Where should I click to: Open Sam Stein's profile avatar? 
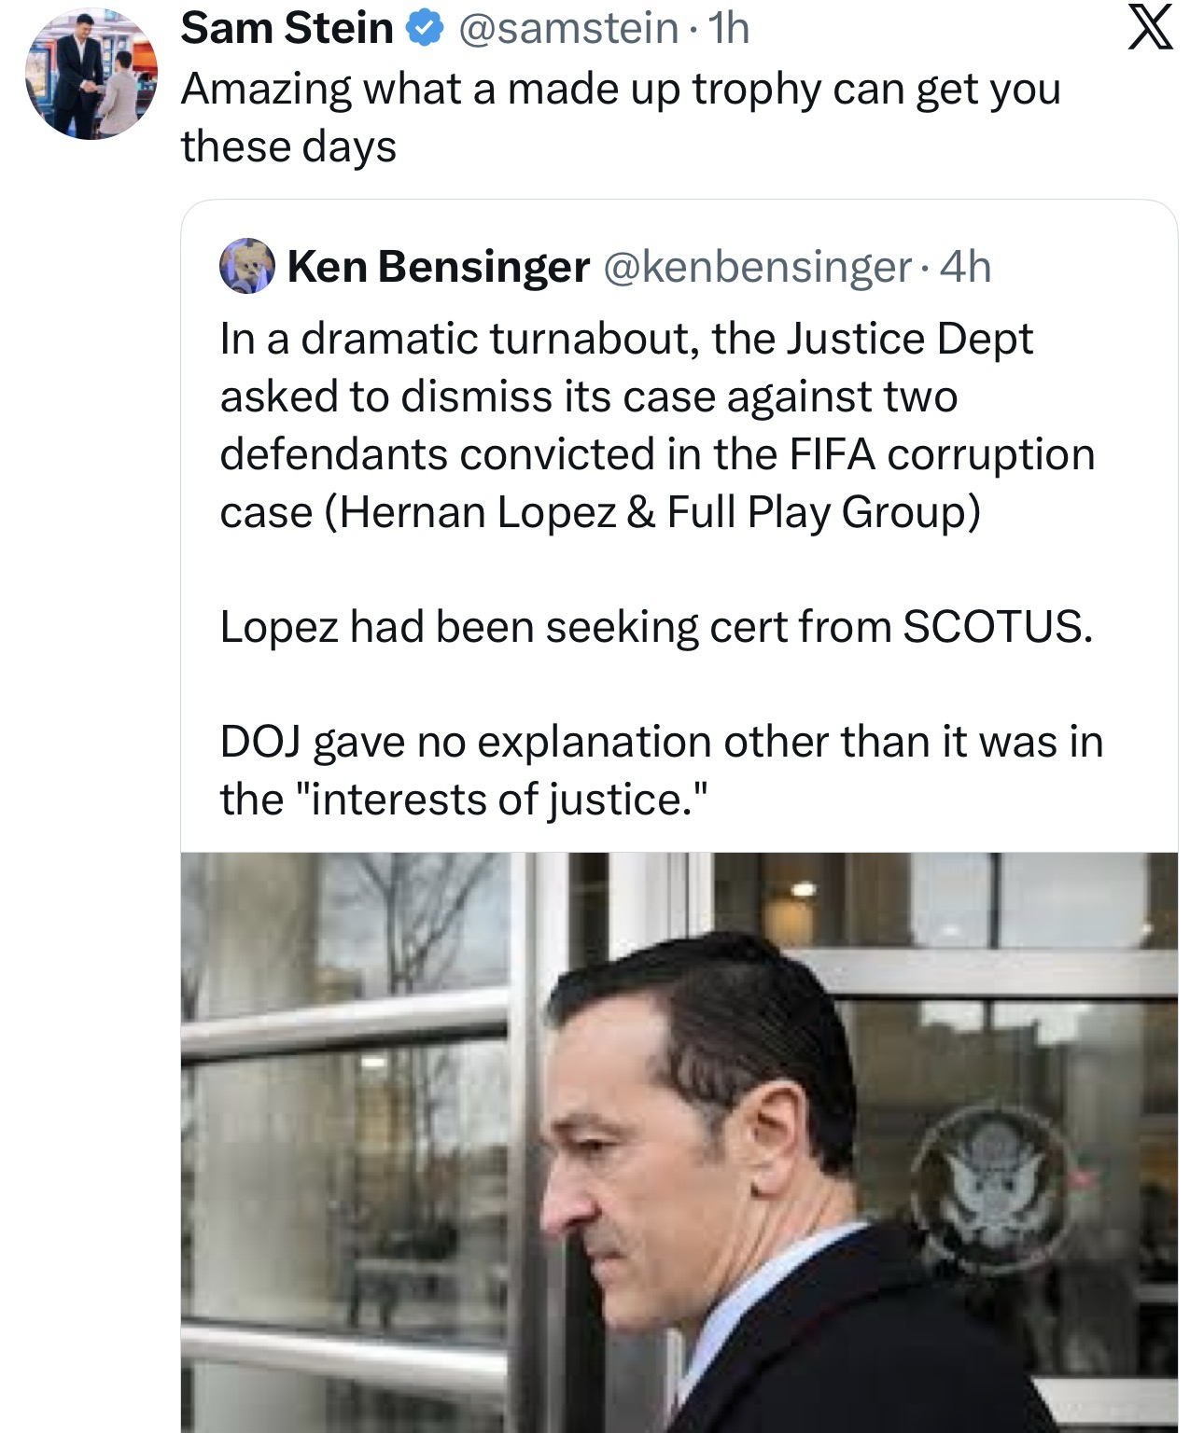pyautogui.click(x=91, y=73)
